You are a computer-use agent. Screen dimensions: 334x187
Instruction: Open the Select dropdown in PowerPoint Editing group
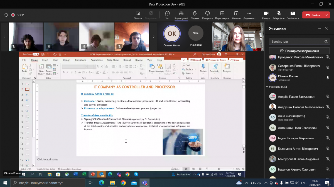point(188,73)
